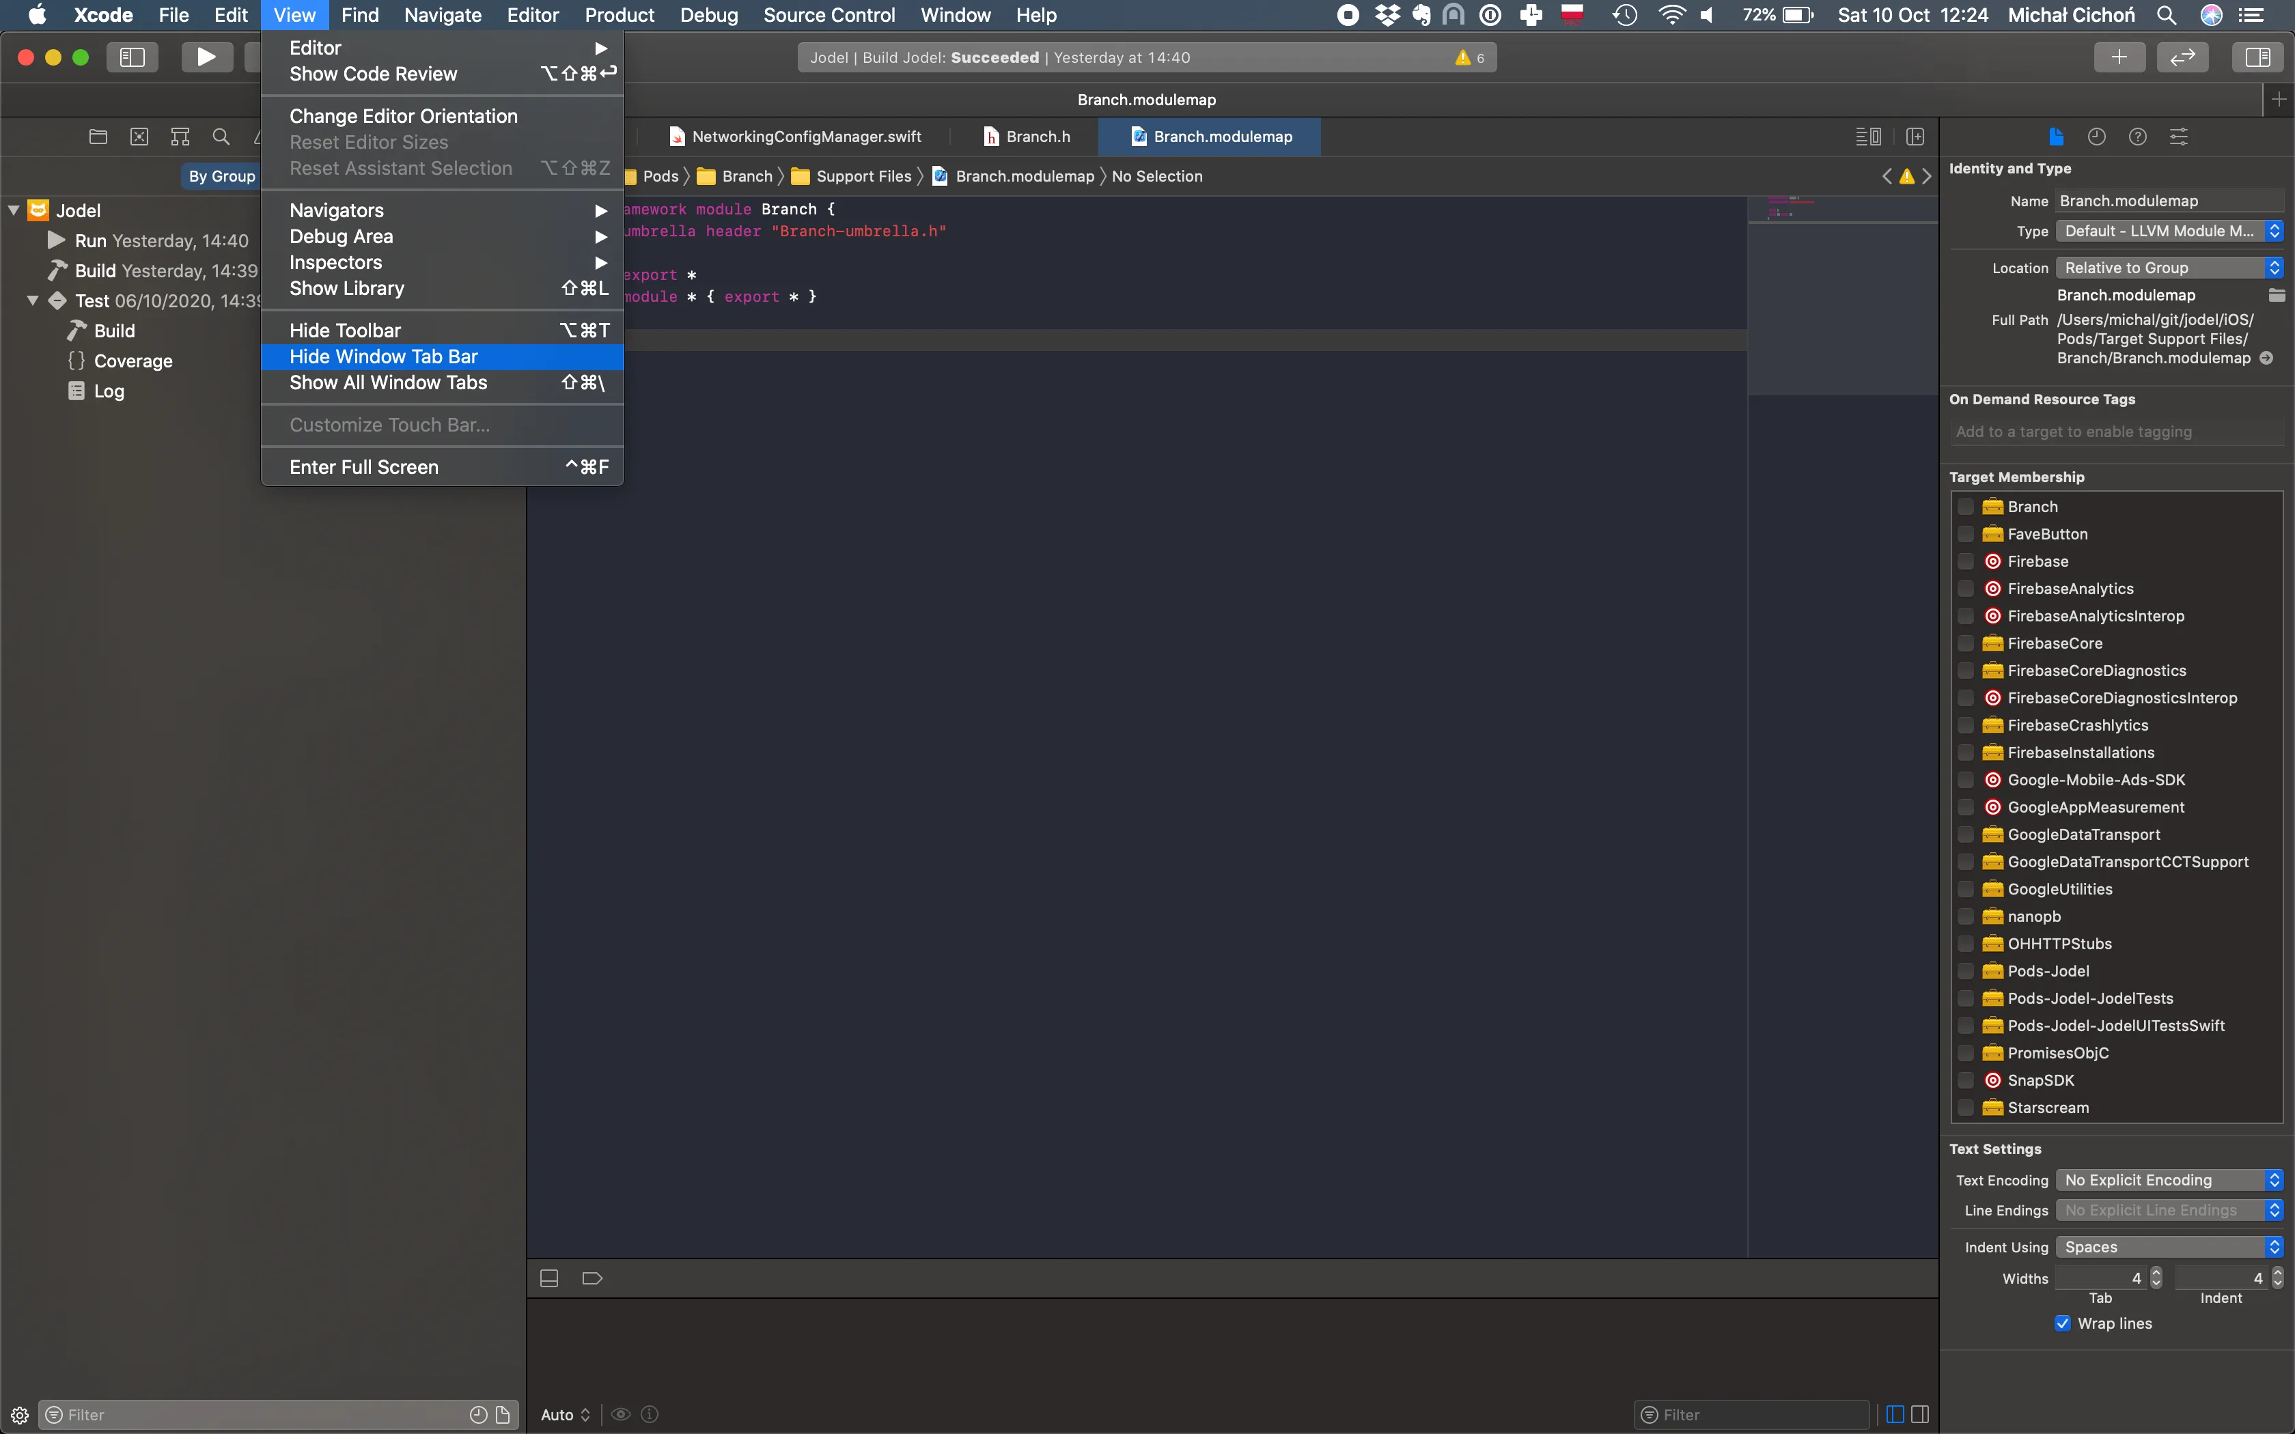This screenshot has height=1434, width=2295.
Task: Select the Attributes inspector sliders icon
Action: pos(2178,137)
